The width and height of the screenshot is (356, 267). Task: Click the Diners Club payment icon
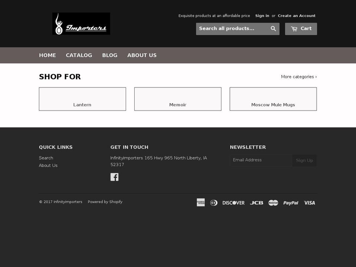click(214, 203)
